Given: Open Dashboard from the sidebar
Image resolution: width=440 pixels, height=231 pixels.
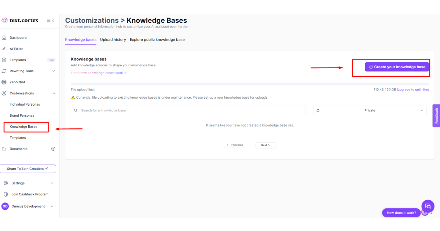Looking at the screenshot, I should 18,38.
